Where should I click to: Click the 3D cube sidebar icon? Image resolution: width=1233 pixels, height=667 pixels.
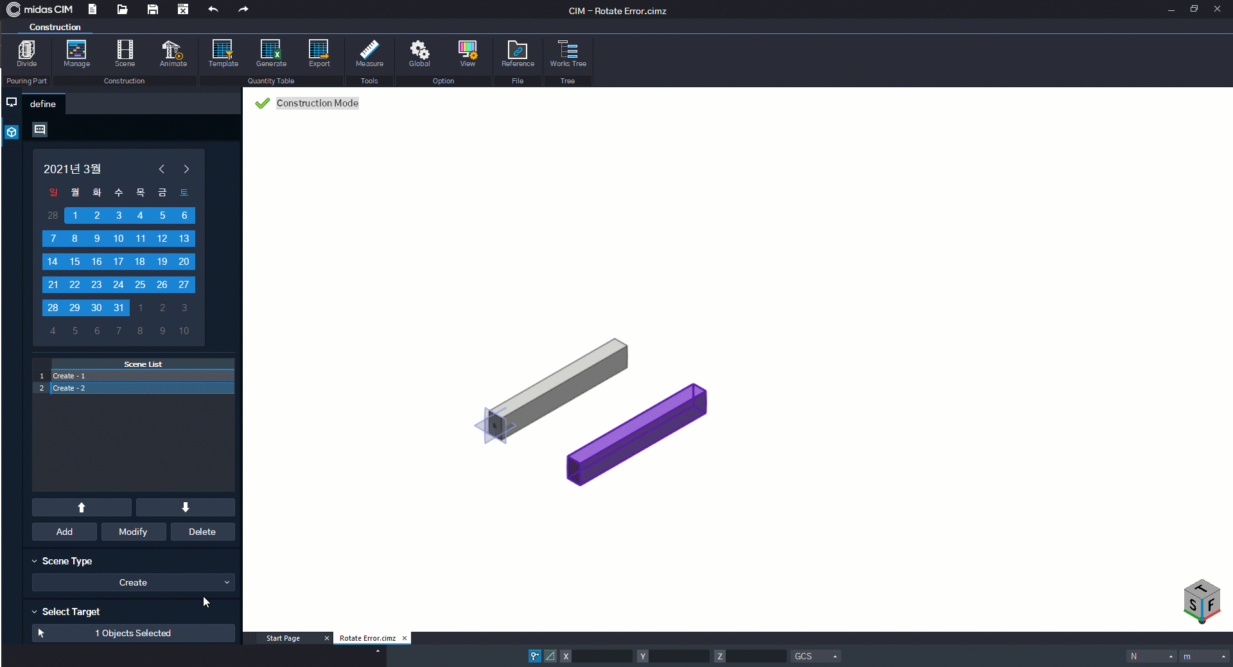[12, 132]
